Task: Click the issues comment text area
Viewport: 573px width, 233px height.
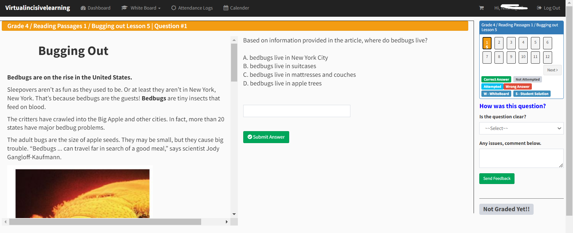Action: point(521,158)
